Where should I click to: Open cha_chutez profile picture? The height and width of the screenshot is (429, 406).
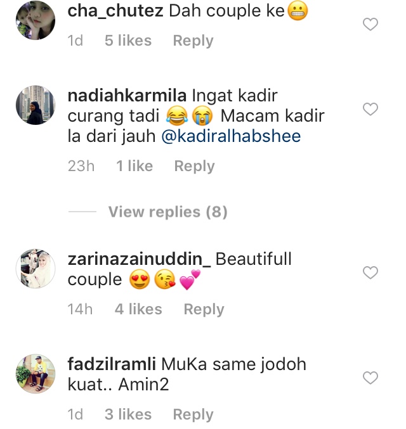[36, 20]
